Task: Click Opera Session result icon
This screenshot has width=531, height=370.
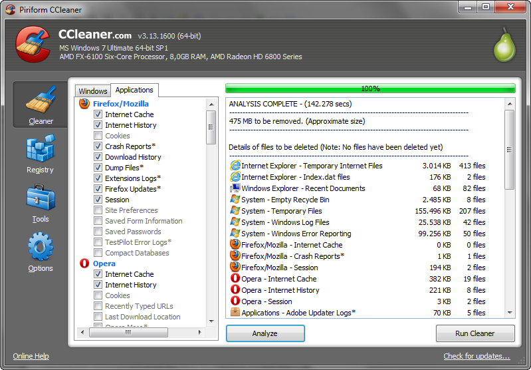Action: [x=235, y=301]
